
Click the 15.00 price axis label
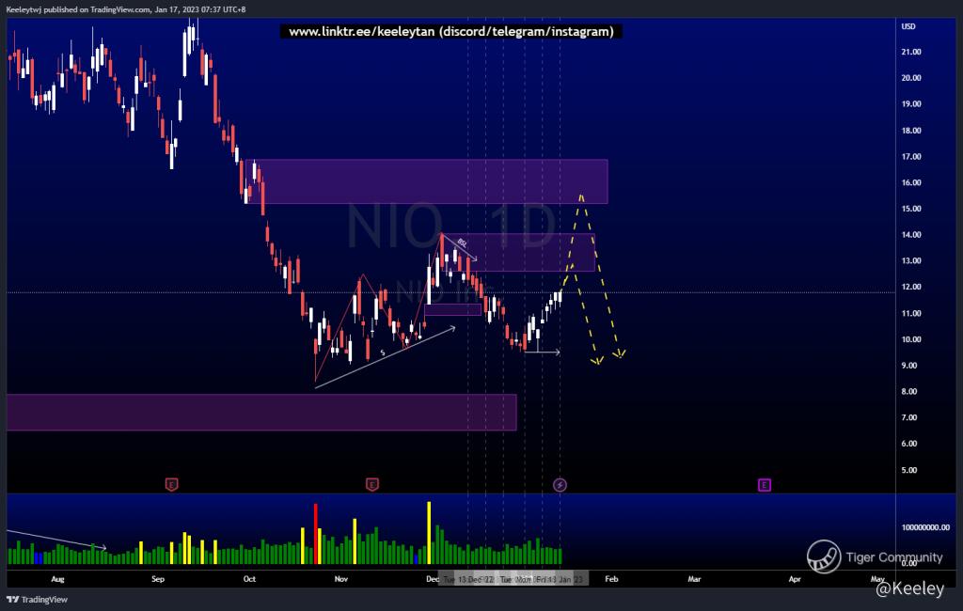(910, 209)
